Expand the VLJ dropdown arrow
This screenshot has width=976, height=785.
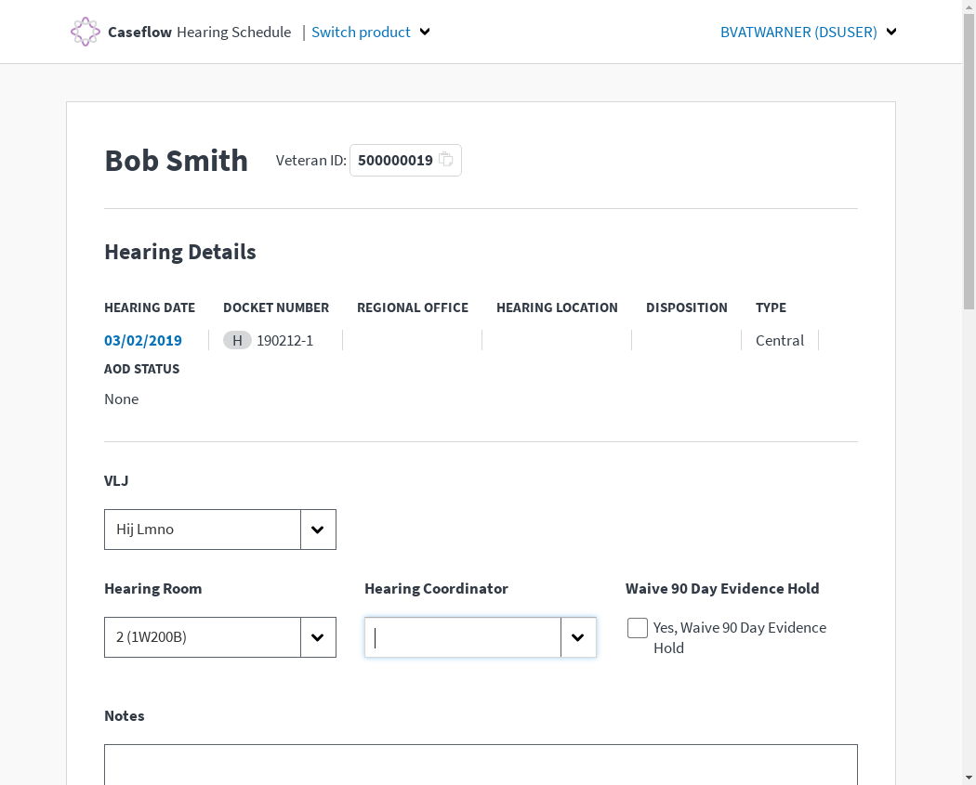click(318, 530)
